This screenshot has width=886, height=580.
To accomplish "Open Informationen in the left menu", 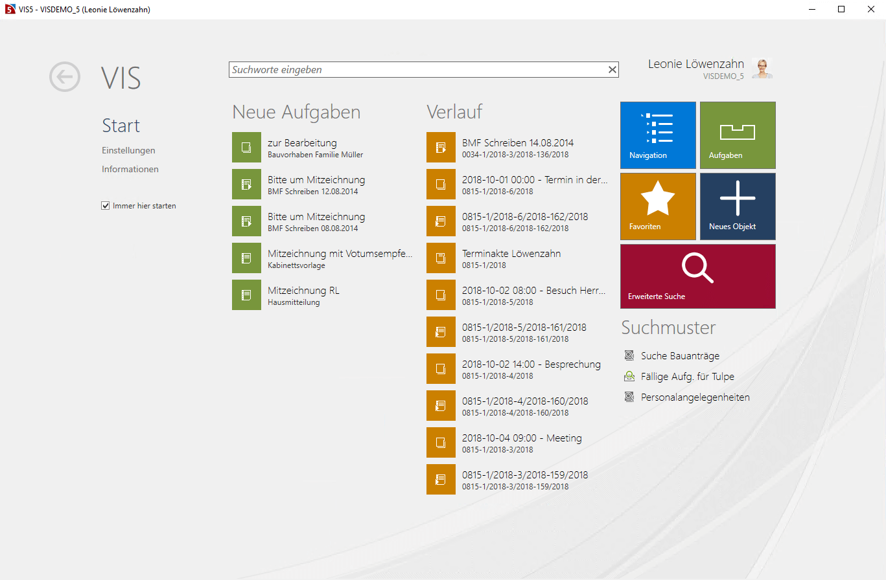I will tap(130, 169).
